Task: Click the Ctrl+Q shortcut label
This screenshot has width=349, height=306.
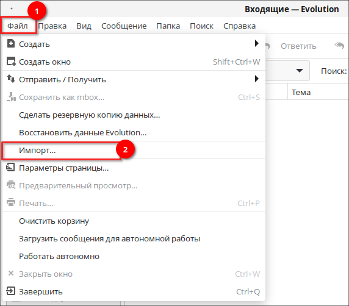Action: pos(248,292)
